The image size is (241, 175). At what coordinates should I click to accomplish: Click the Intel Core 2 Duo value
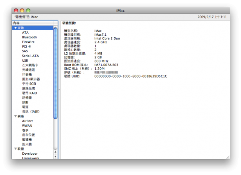[x=107, y=38]
